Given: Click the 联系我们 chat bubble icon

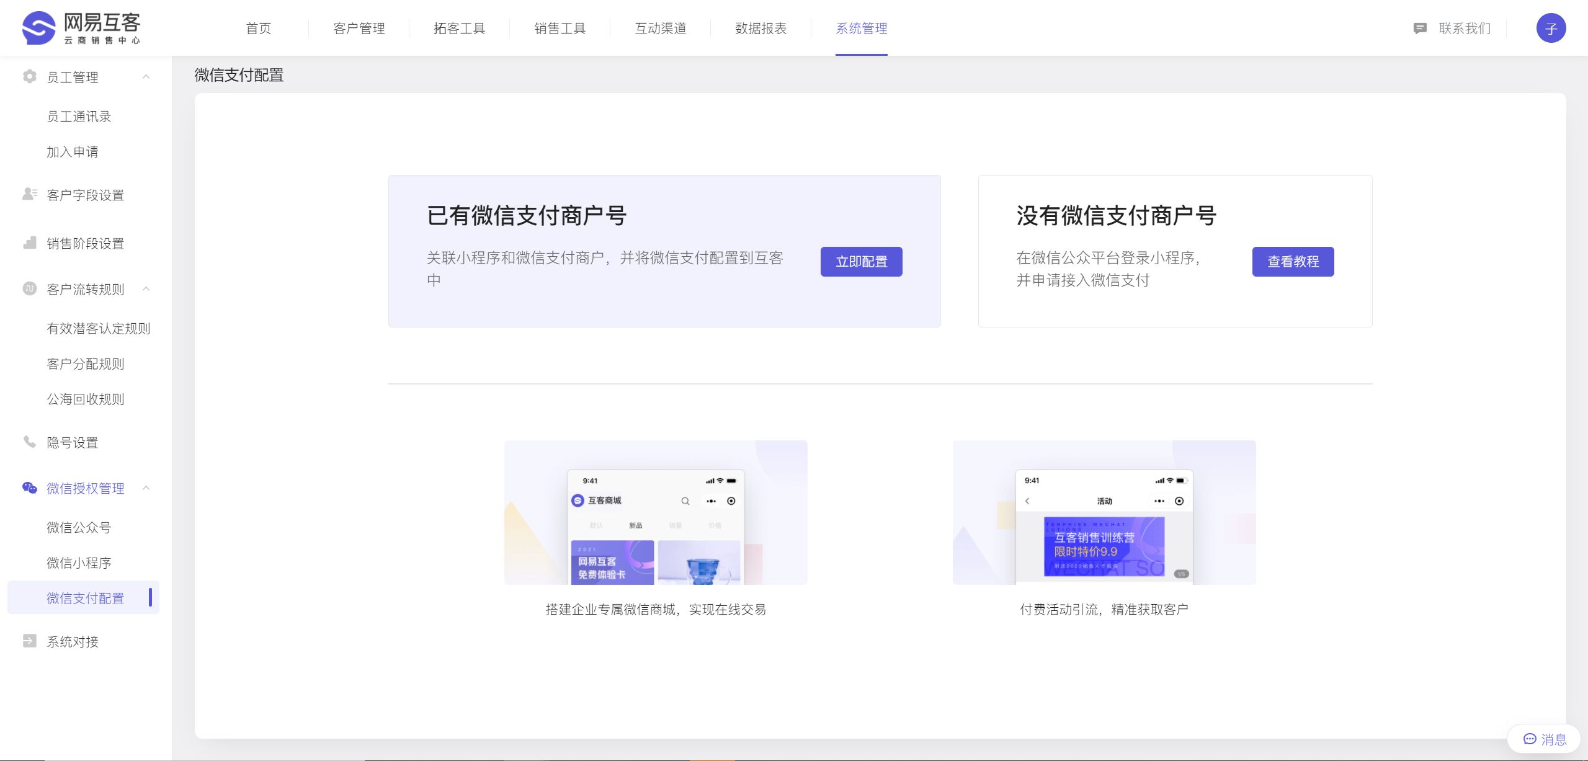Looking at the screenshot, I should (x=1420, y=29).
